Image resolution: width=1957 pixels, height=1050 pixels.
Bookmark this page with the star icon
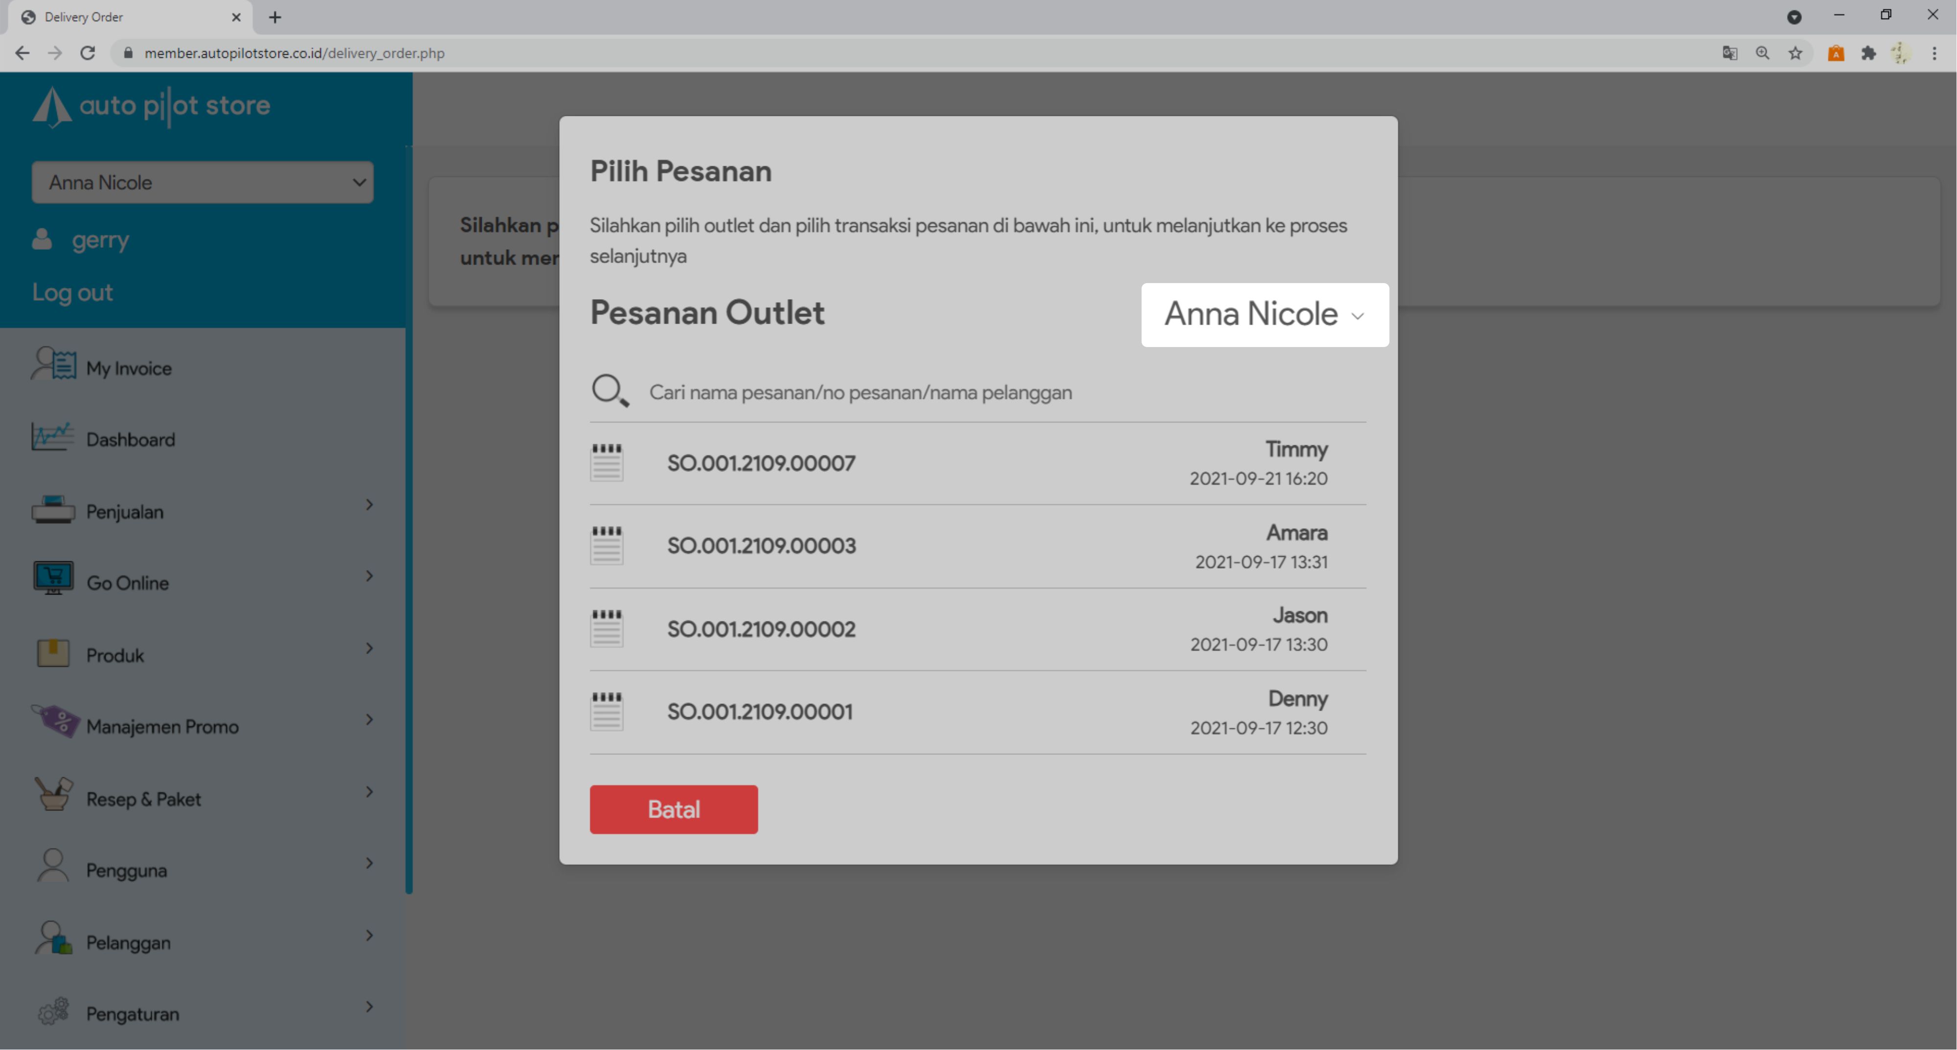click(1795, 53)
